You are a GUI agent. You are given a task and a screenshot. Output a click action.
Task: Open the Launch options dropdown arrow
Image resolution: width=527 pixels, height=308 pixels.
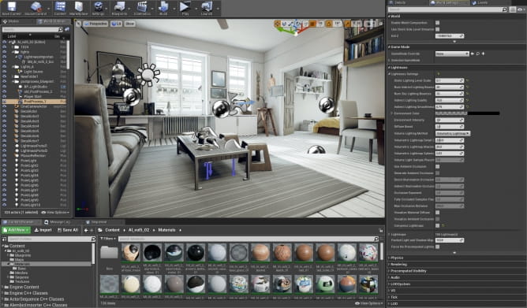218,9
